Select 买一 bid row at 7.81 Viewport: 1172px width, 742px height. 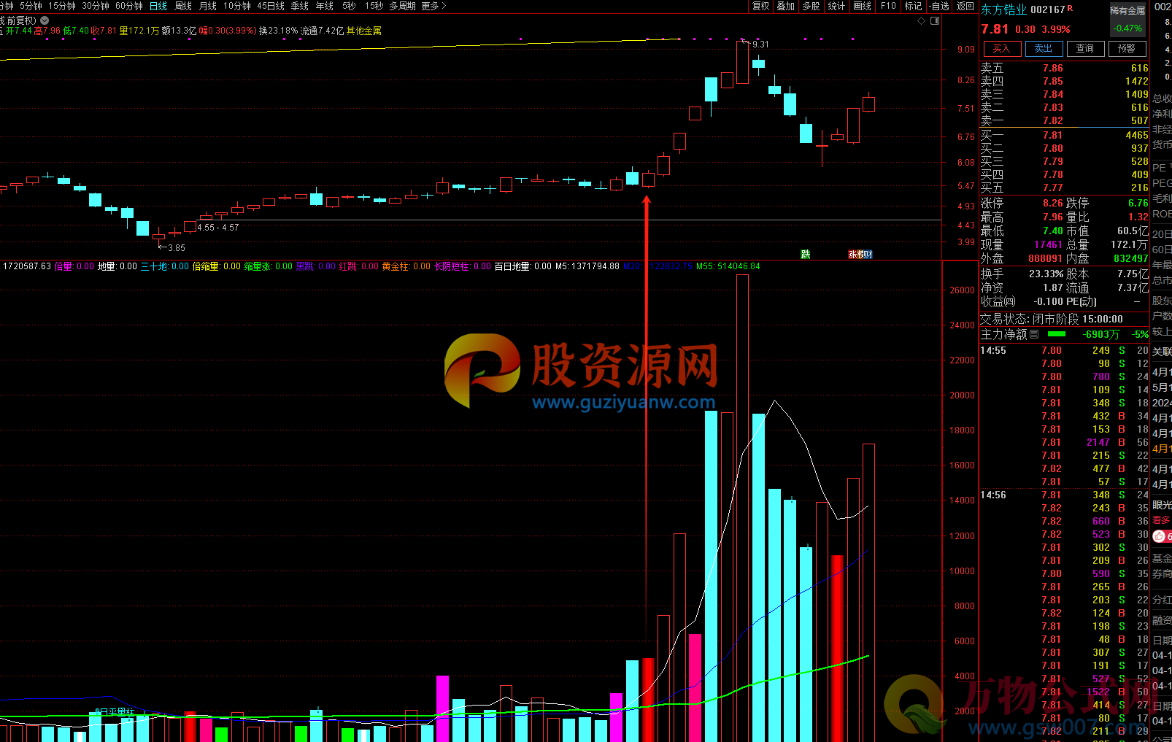tap(1064, 135)
